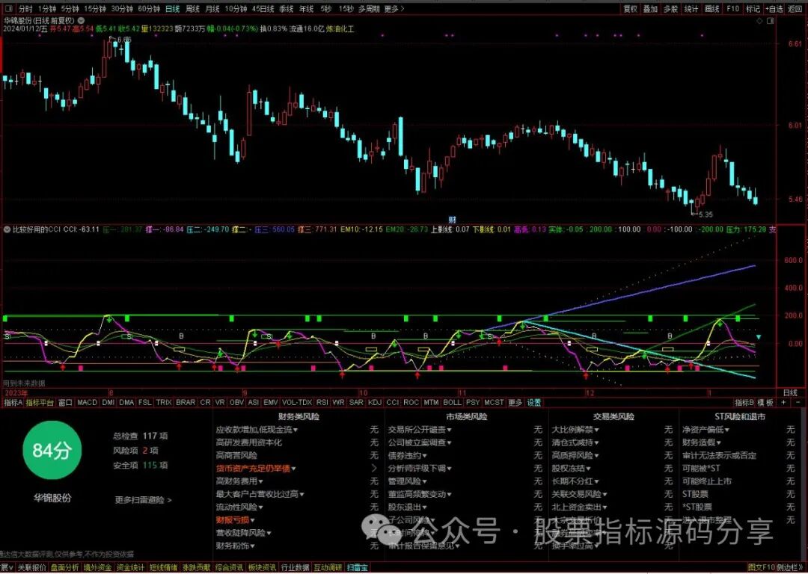Screen dimensions: 808x574
Task: Open the 综合资讯 bottom tab
Action: [230, 567]
